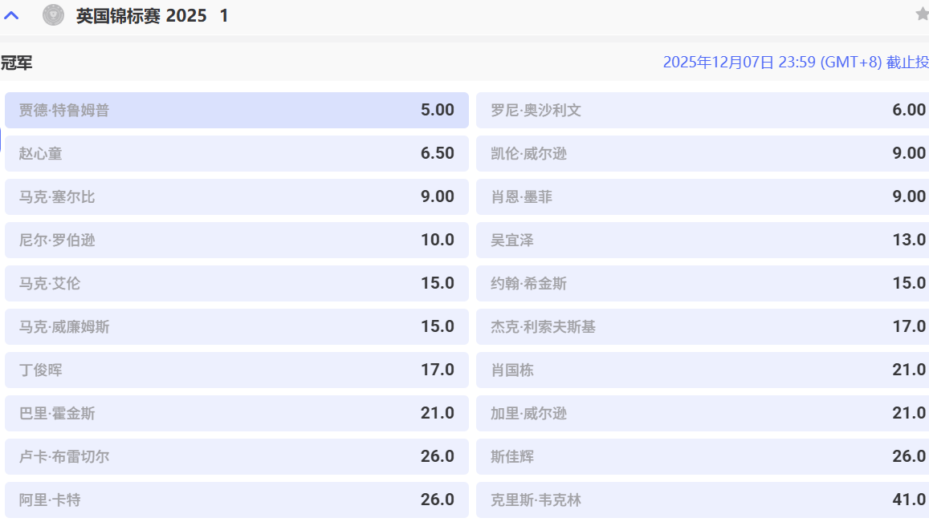Choose 马克·塞尔比 winner odds
The width and height of the screenshot is (929, 522).
[x=237, y=196]
